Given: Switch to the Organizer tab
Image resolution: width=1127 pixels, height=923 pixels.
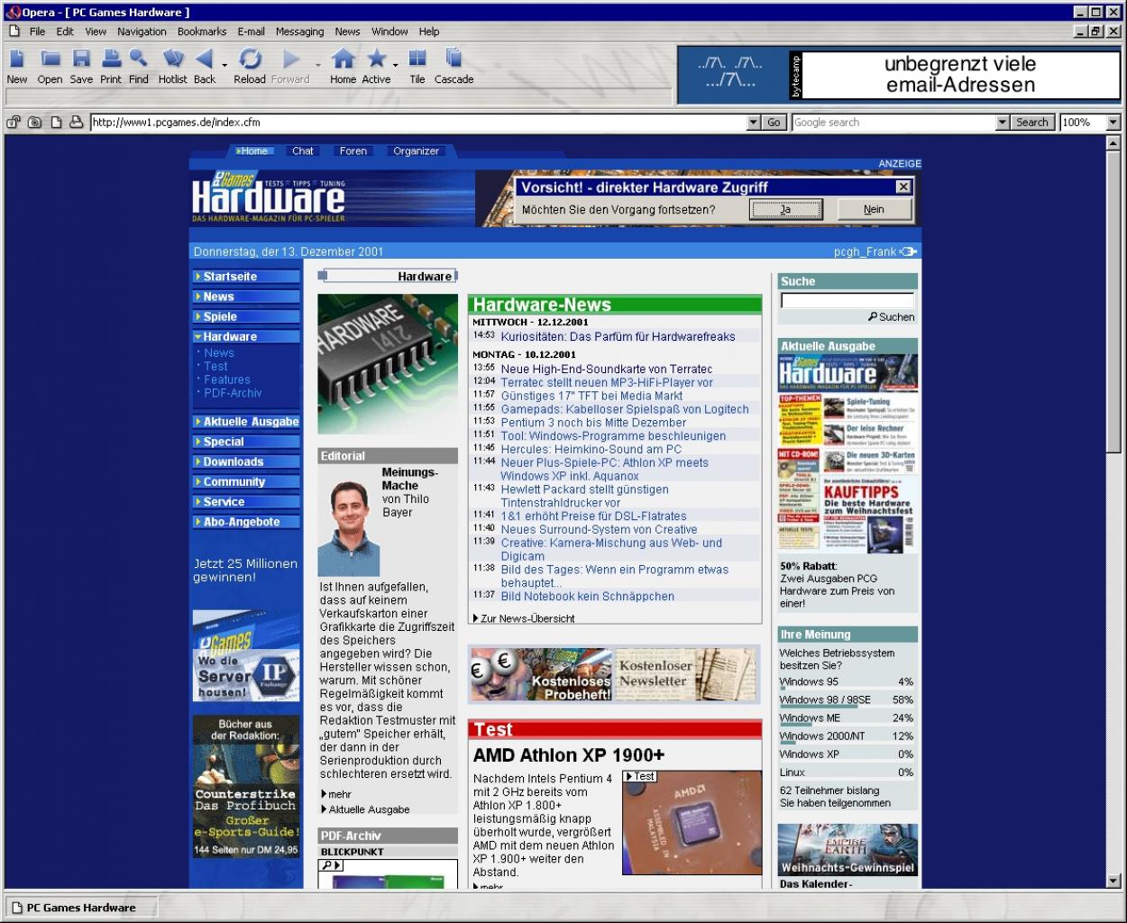Looking at the screenshot, I should click(x=416, y=151).
